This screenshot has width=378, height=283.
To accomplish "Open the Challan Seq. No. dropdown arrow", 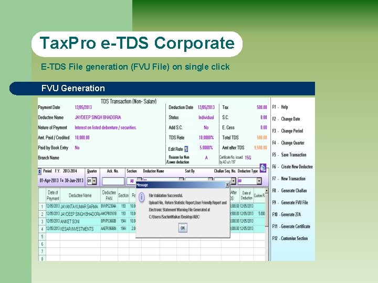I will click(233, 181).
